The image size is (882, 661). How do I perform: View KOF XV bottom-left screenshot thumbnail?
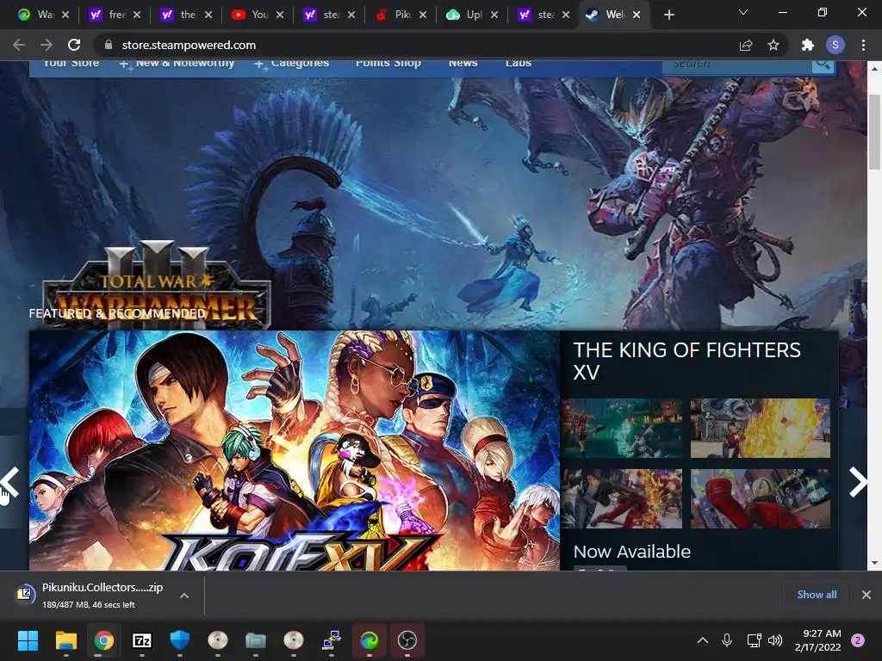[622, 498]
